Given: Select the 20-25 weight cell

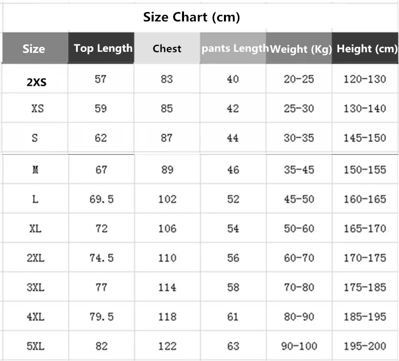Looking at the screenshot, I should coord(299,79).
